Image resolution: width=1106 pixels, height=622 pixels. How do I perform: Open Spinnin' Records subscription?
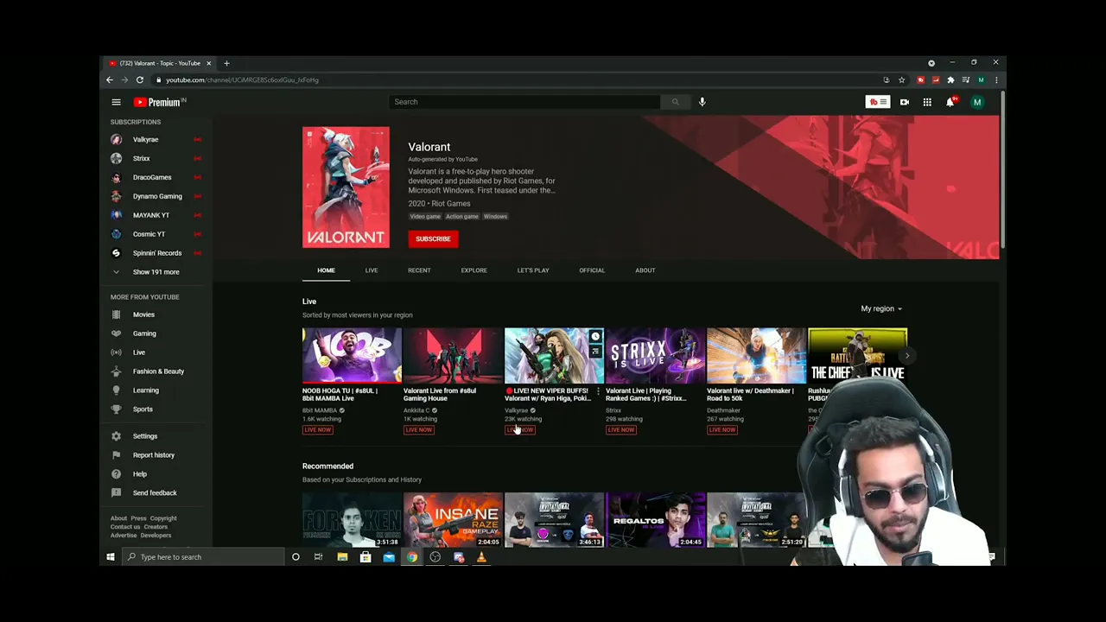pyautogui.click(x=156, y=253)
